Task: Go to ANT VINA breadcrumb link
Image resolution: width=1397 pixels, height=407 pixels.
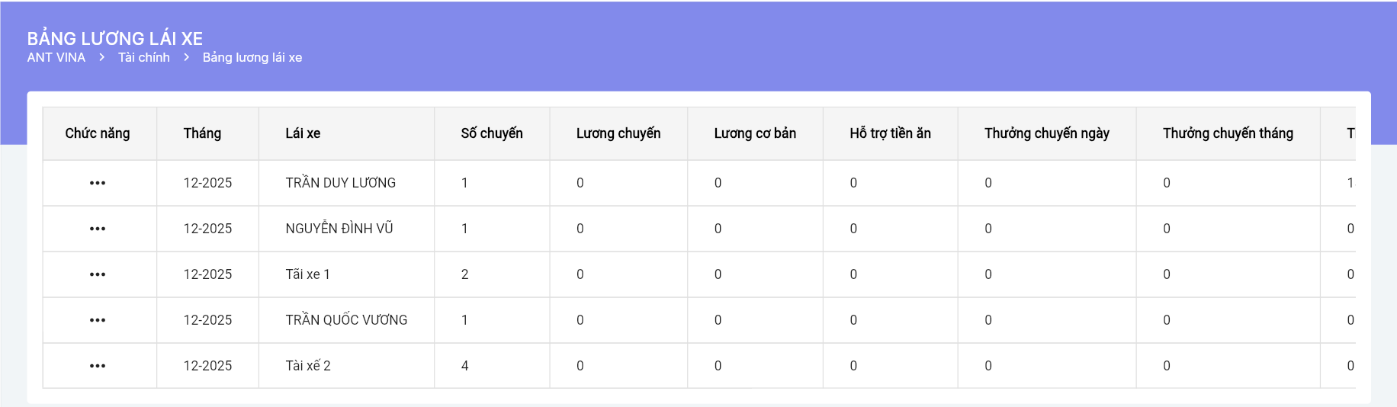Action: pyautogui.click(x=56, y=58)
